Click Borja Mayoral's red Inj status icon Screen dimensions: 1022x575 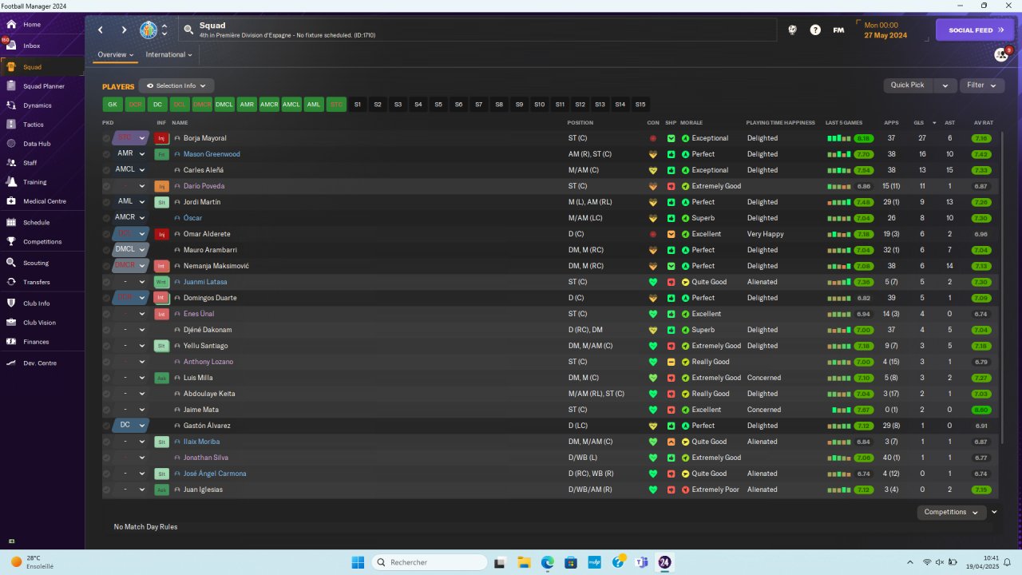tap(161, 138)
